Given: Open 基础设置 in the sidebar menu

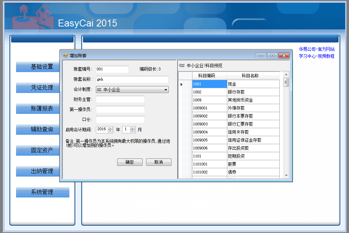Looking at the screenshot, I should tap(42, 67).
